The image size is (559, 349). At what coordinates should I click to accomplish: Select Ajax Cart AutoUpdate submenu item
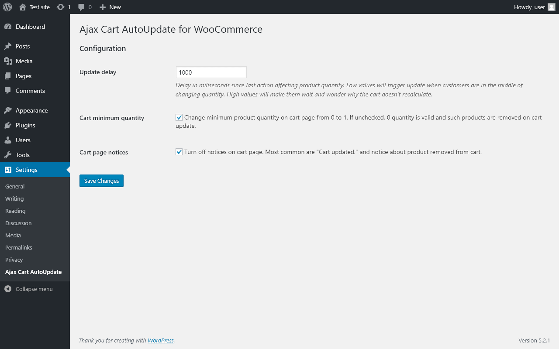(34, 272)
